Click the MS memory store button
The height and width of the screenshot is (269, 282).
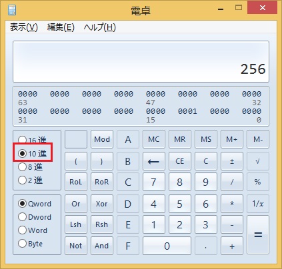[206, 139]
